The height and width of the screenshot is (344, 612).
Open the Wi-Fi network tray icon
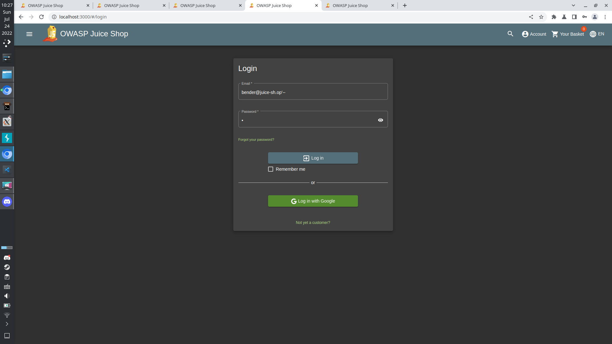(7, 315)
